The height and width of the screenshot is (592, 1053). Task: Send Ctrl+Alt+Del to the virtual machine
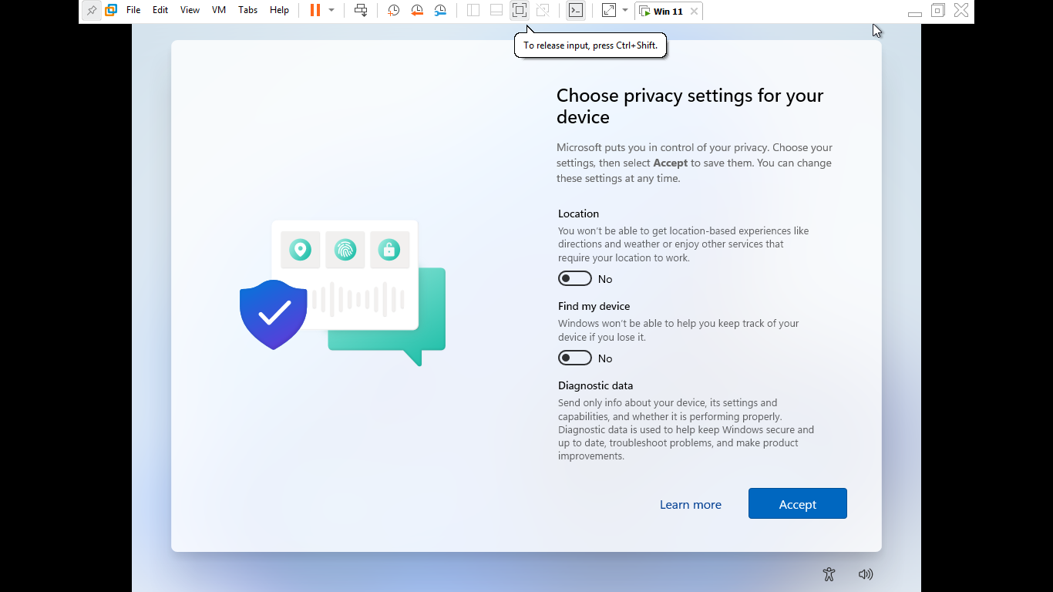pyautogui.click(x=361, y=11)
